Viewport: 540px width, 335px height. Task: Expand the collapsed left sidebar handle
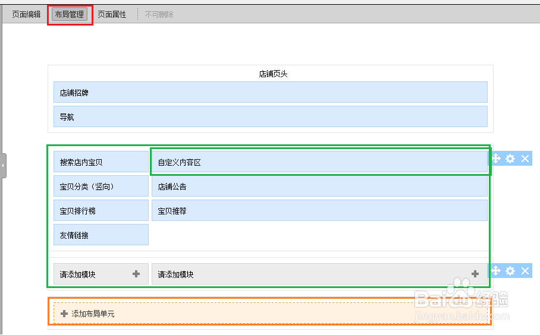(3, 165)
